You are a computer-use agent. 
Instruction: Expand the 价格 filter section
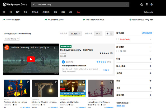[x=150, y=59]
